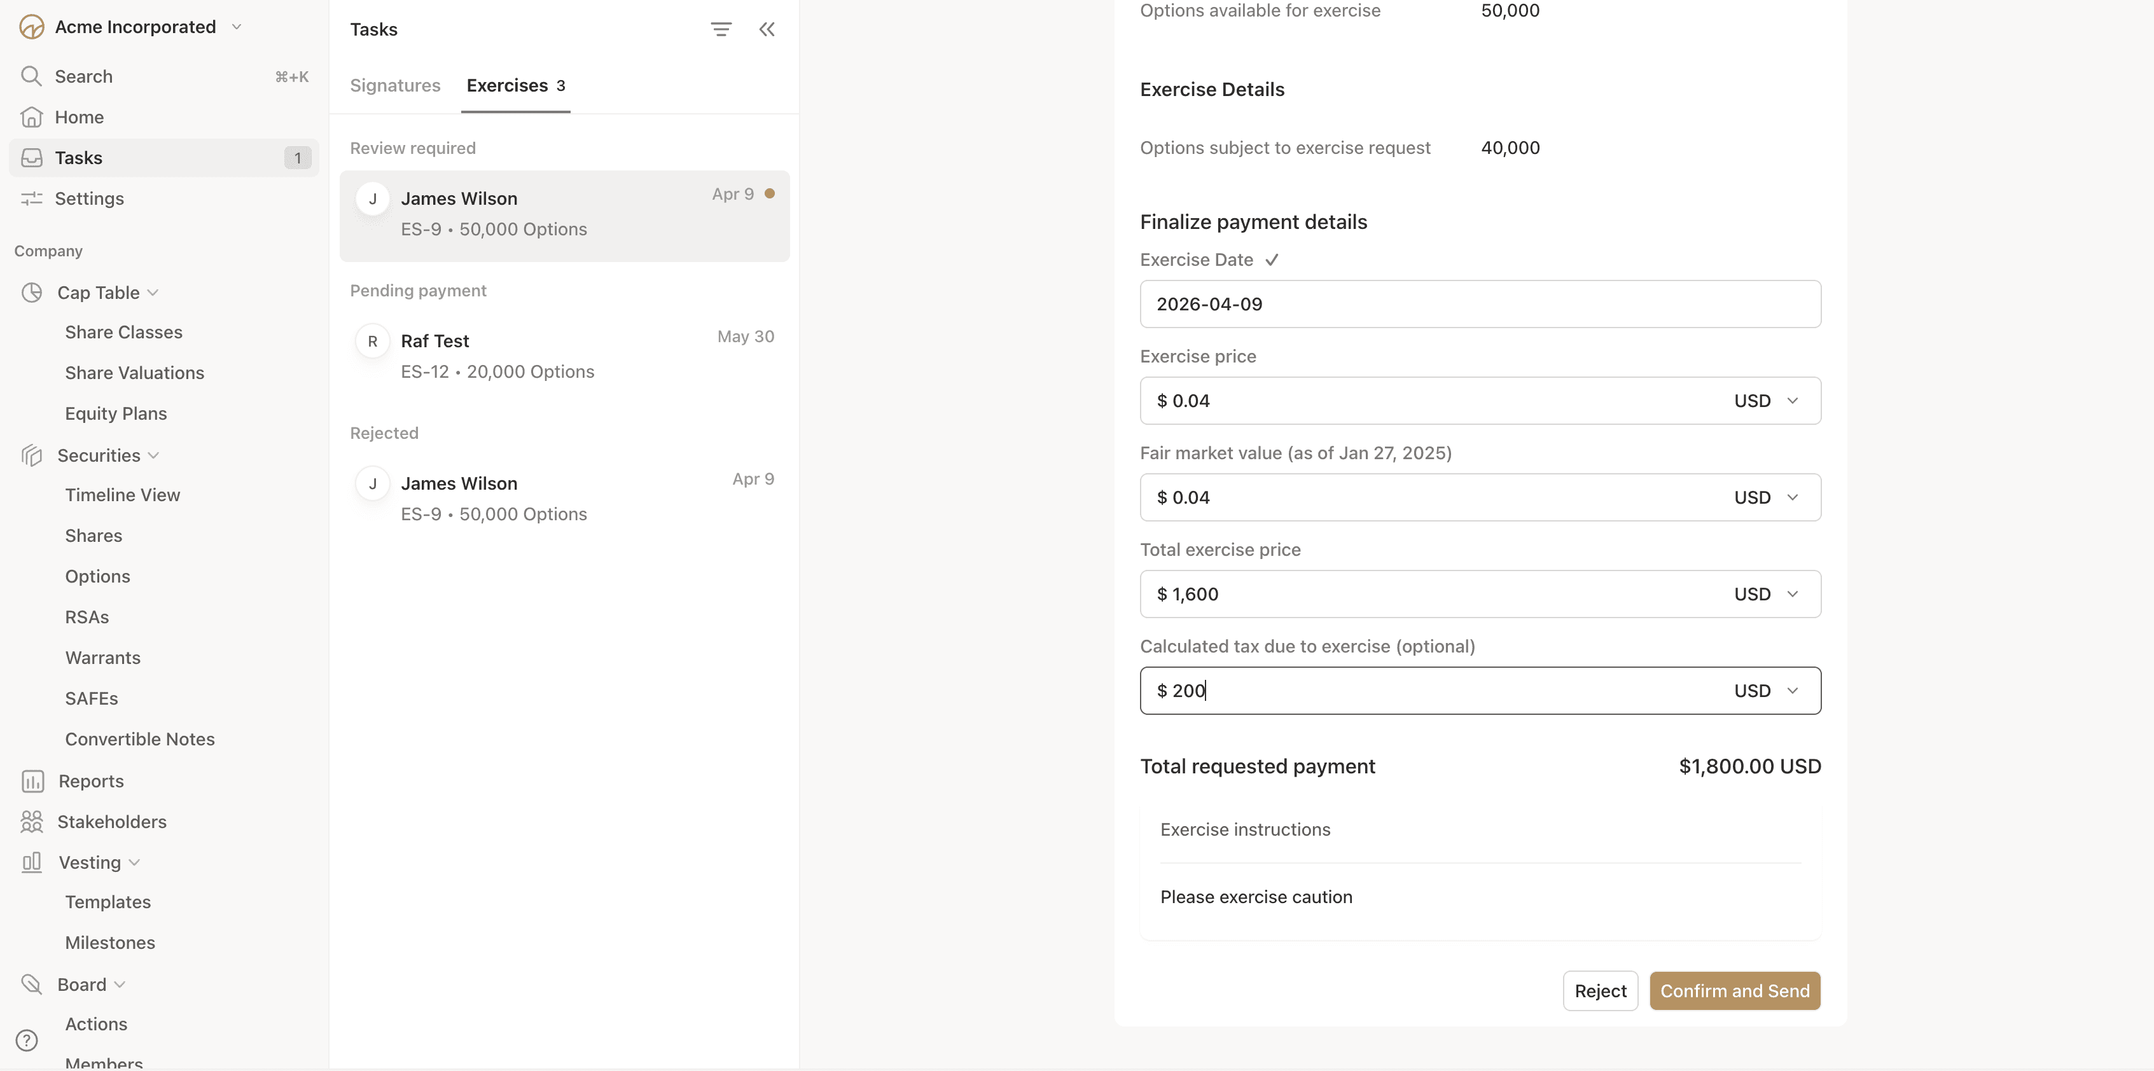Collapse the Cap Table section
The height and width of the screenshot is (1071, 2154).
pos(152,293)
